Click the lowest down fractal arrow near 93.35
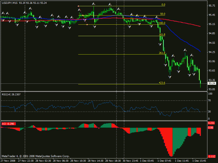This screenshot has height=163, width=218. coord(170,77)
